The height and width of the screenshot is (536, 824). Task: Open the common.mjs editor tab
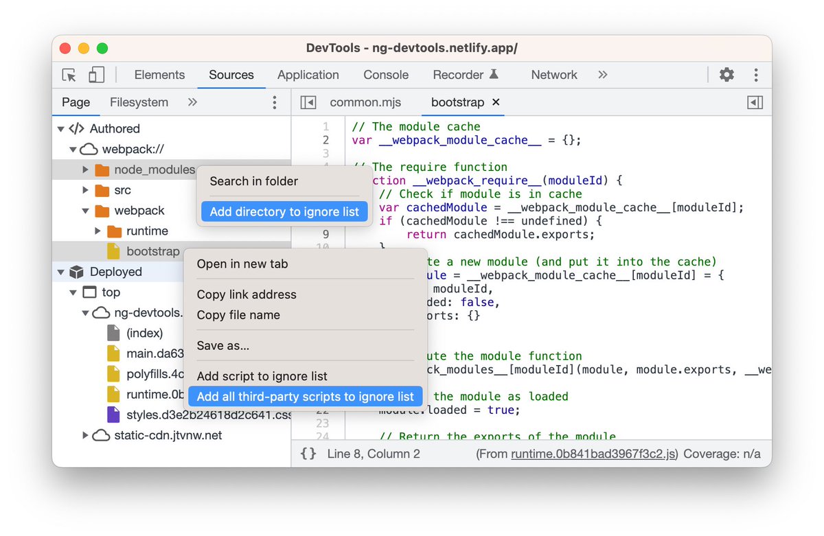tap(365, 102)
